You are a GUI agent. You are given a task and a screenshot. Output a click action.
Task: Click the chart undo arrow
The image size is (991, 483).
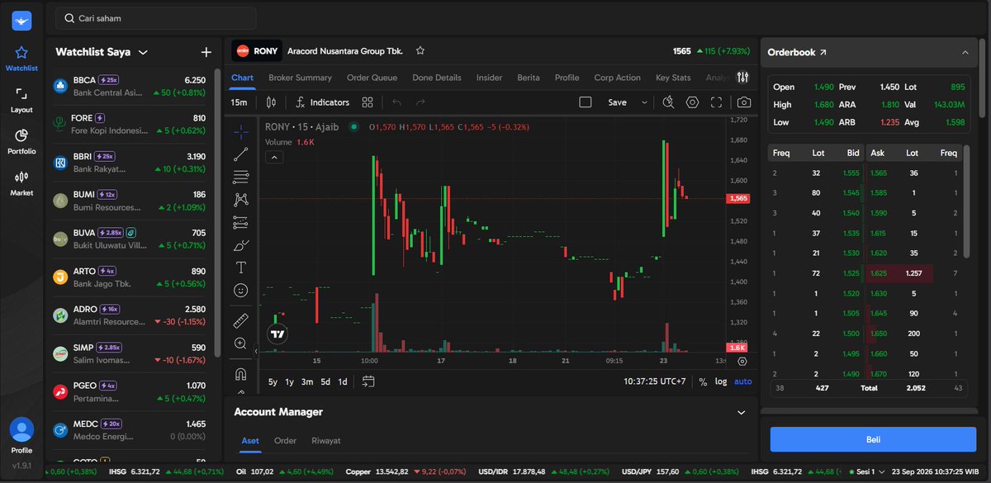tap(396, 102)
